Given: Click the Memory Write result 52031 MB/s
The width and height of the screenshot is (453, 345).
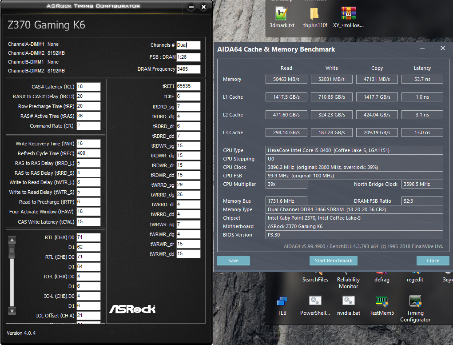Looking at the screenshot, I should tap(332, 79).
